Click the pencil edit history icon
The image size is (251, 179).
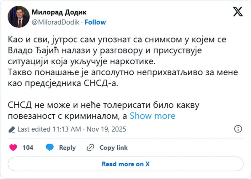coord(12,129)
